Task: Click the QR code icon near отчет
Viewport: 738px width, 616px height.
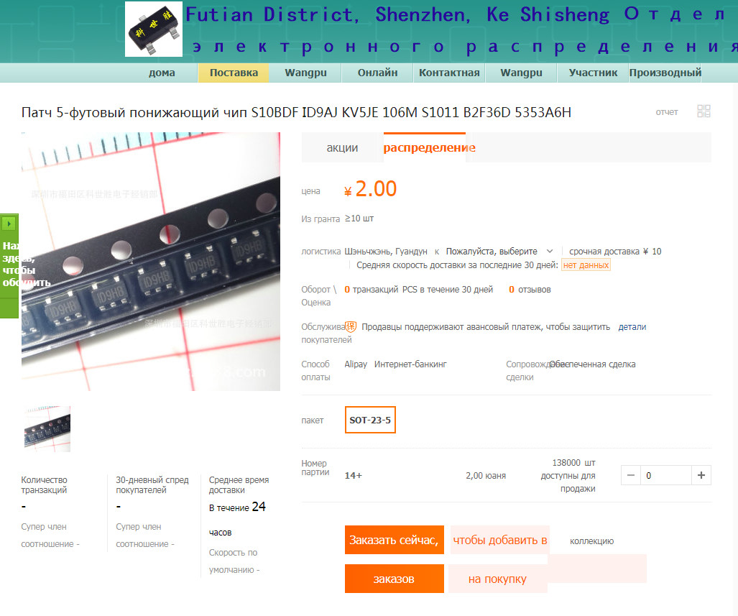Action: (x=704, y=111)
